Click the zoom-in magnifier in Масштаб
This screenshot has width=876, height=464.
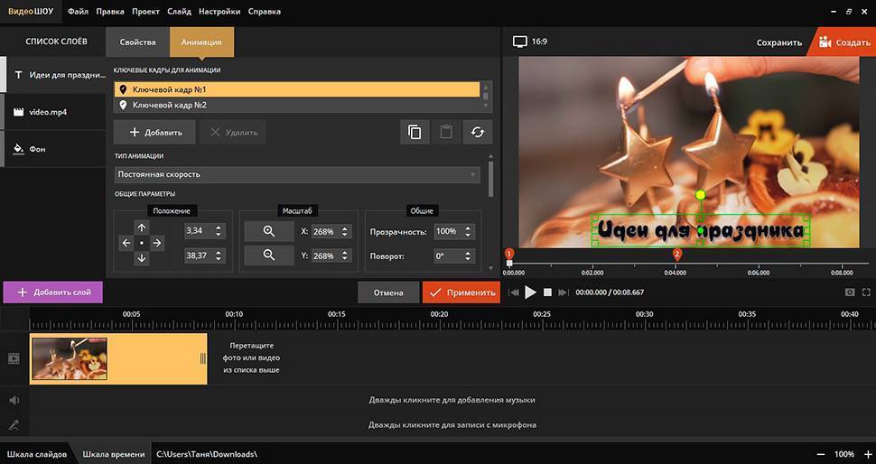268,232
